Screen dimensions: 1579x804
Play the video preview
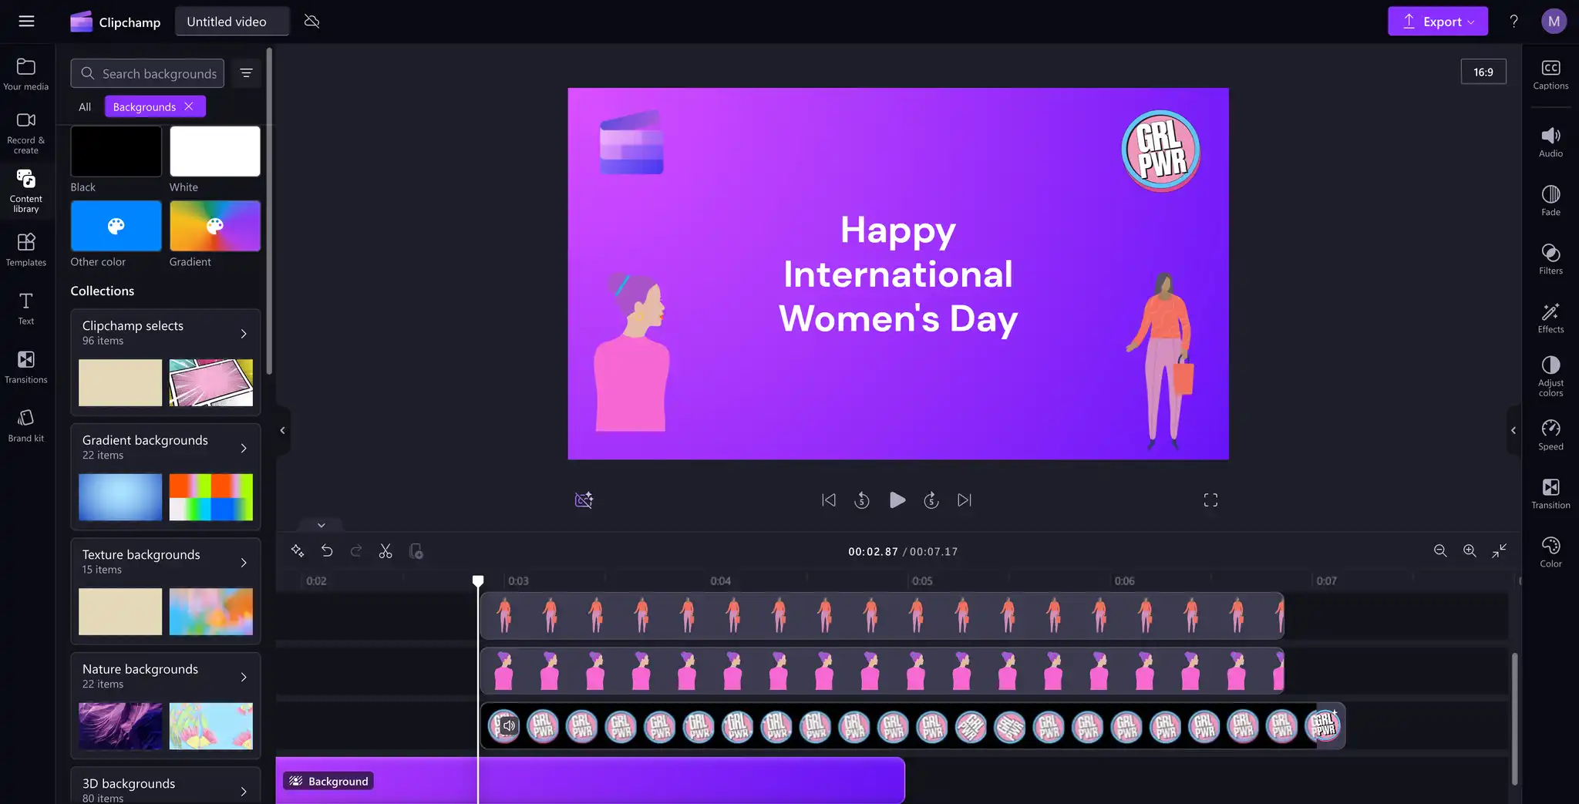897,500
